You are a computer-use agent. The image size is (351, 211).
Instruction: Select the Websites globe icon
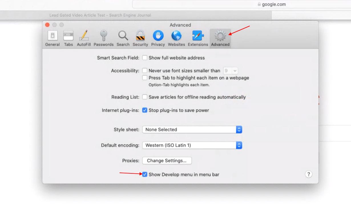[176, 37]
